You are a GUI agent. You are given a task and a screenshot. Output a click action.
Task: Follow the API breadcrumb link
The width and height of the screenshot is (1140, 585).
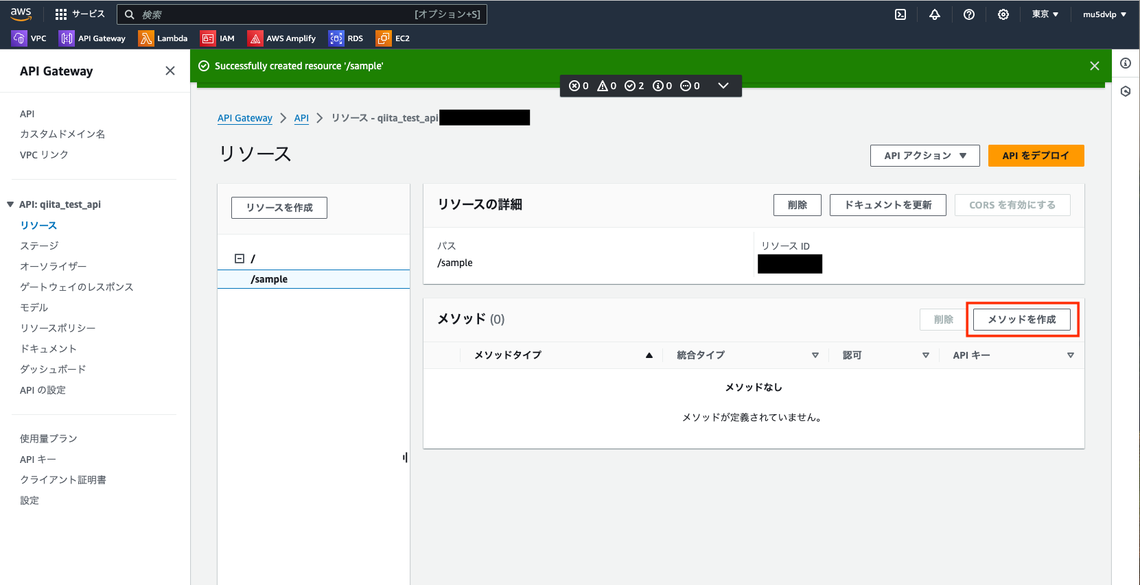tap(301, 118)
